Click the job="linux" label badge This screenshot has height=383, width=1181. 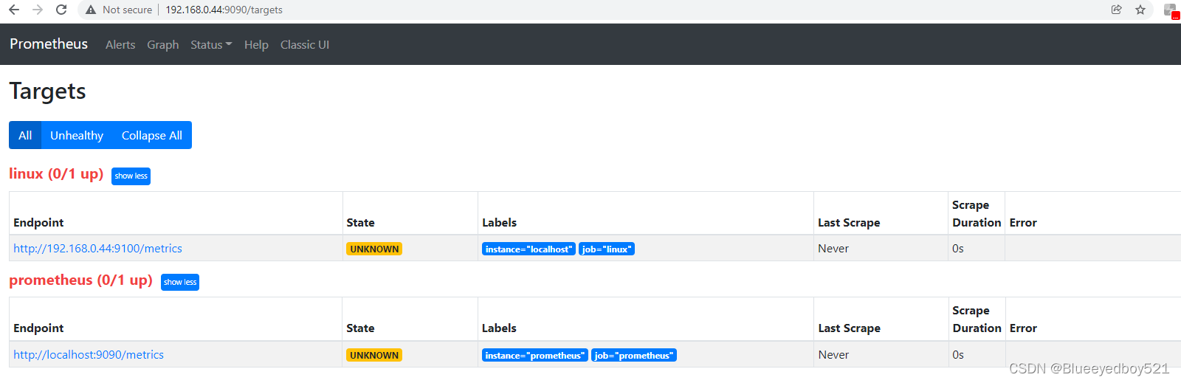[x=607, y=249]
